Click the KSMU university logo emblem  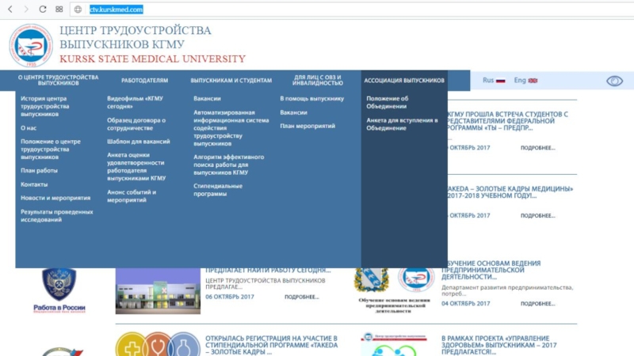[31, 45]
